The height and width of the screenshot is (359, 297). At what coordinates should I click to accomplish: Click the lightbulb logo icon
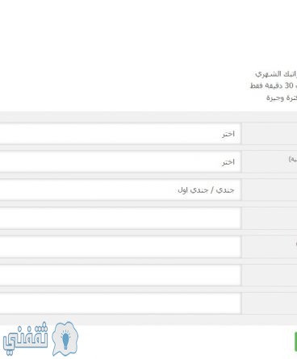click(x=65, y=339)
